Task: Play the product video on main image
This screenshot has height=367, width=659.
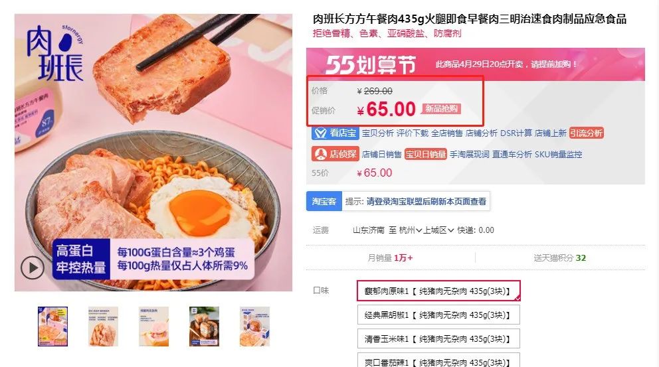Action: pos(33,267)
